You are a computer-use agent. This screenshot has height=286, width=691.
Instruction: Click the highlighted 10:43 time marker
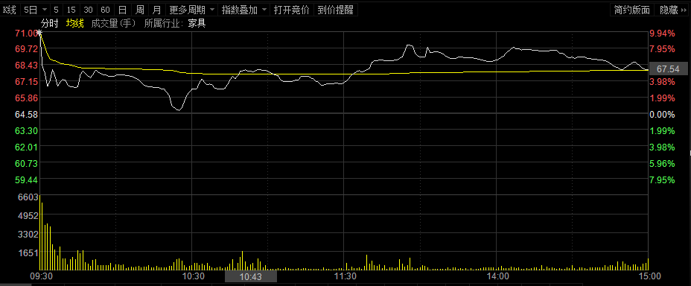(x=251, y=277)
